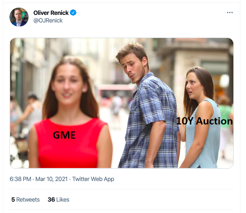
Task: Click the Oliver Renick display name
Action: (51, 13)
